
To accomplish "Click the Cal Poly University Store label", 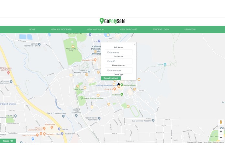I will point(106,86).
